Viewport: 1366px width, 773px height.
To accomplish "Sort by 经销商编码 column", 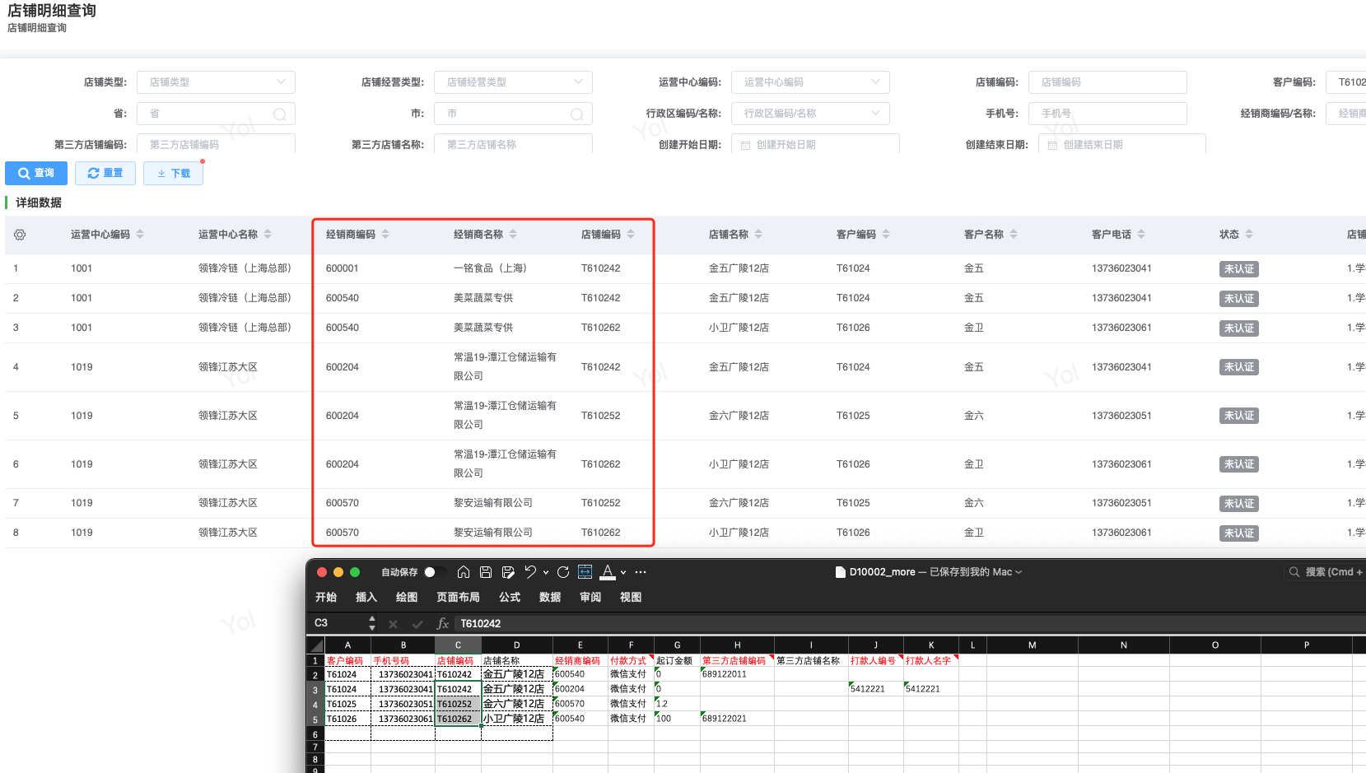I will click(385, 235).
